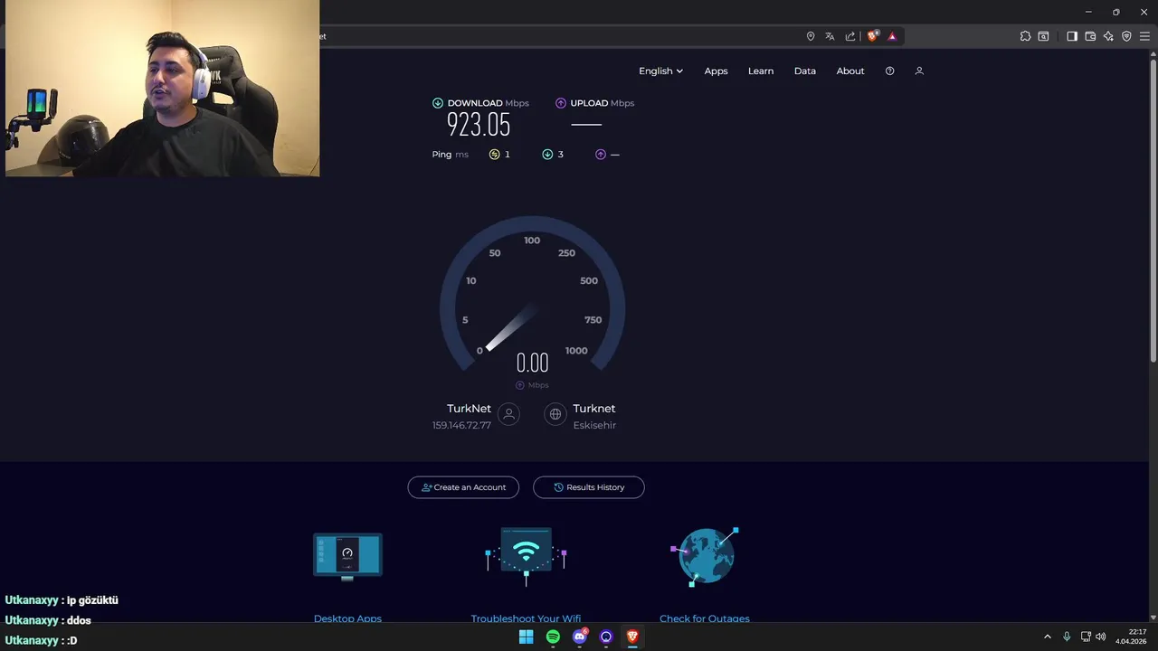Screen dimensions: 1158x651
Task: Open the Brave Wallet icon
Action: pos(1090,36)
